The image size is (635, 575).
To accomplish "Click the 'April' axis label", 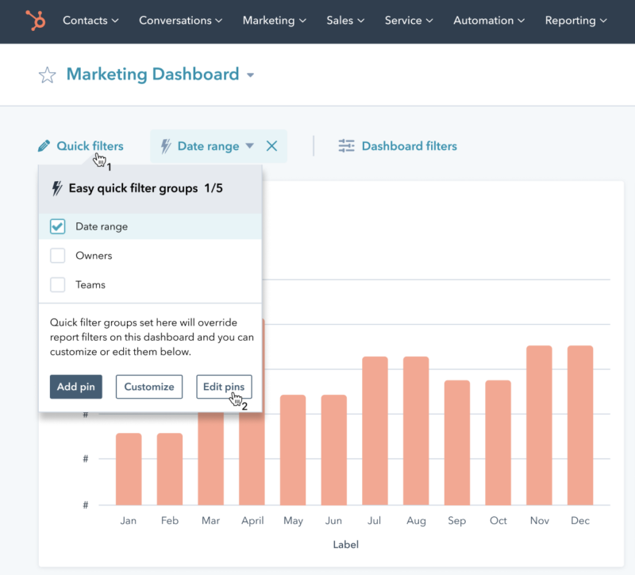I will 252,521.
